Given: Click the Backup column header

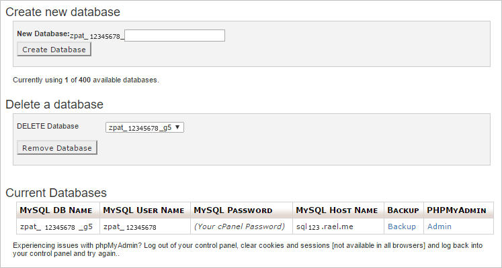Looking at the screenshot, I should coord(403,210).
